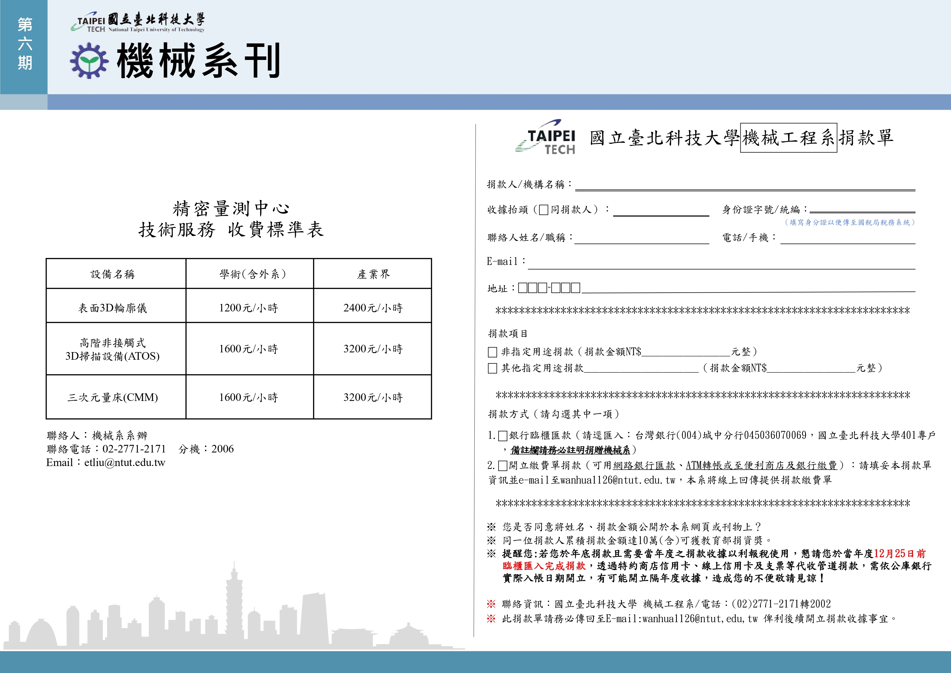
Task: Click the boxed 機械工程系 in form title
Action: [788, 138]
